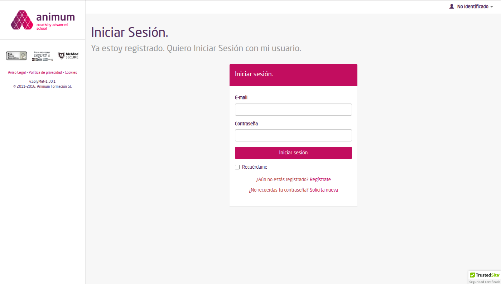Open the Aviso Legal link
Image resolution: width=501 pixels, height=284 pixels.
click(x=17, y=72)
